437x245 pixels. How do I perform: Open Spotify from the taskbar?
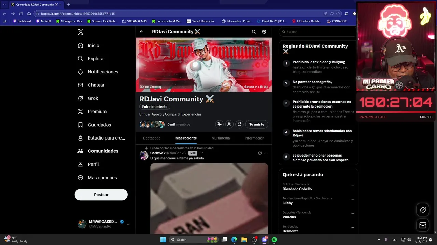(x=274, y=240)
